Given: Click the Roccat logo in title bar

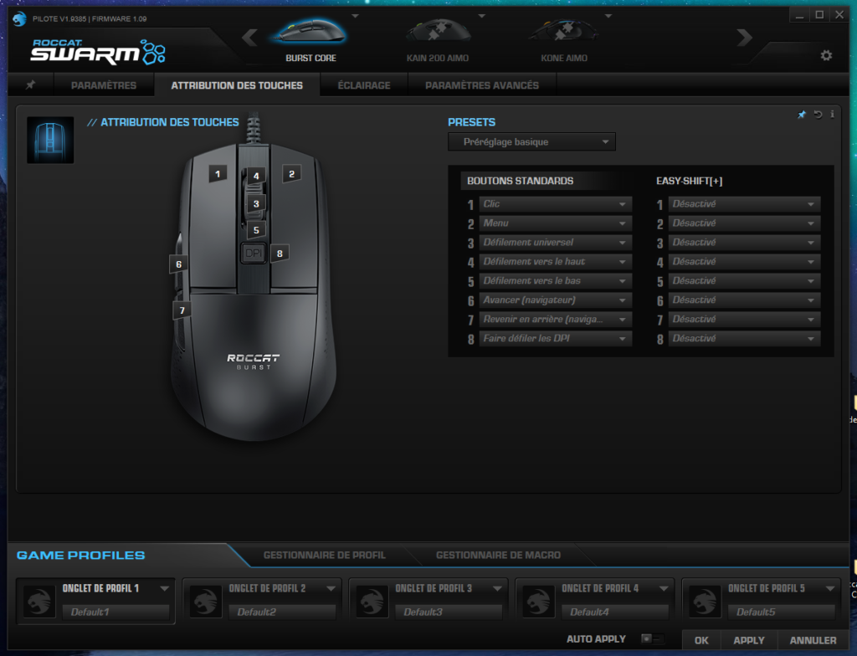Looking at the screenshot, I should 20,18.
